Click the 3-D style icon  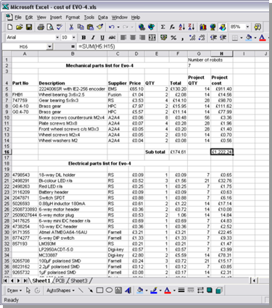[219, 291]
